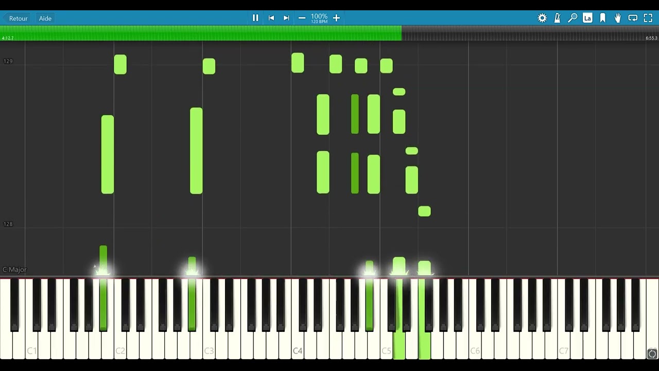Click the 100% 120 BPM speed readout
659x371 pixels.
coord(319,18)
